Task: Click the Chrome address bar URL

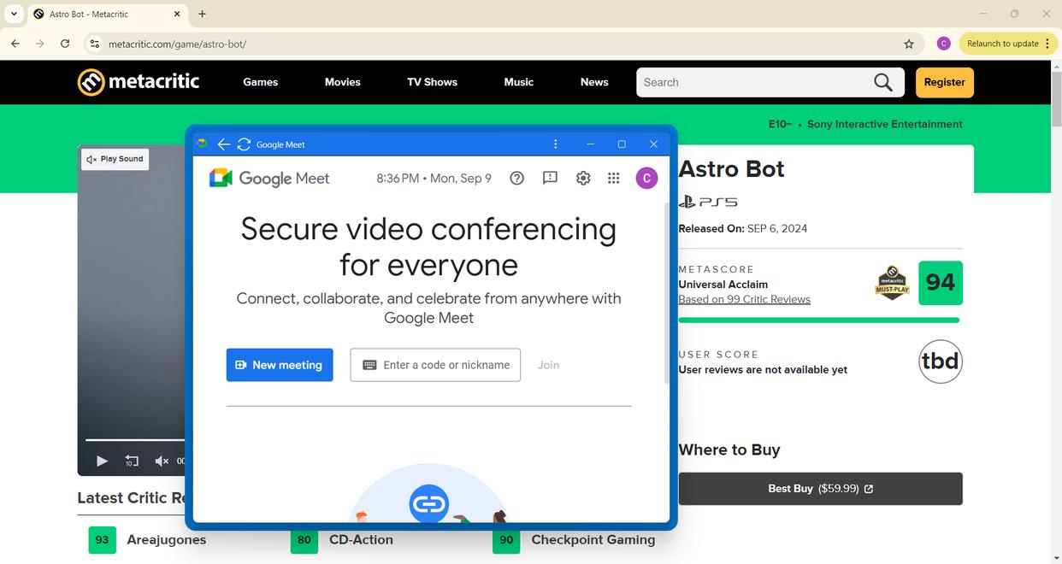Action: 177,44
